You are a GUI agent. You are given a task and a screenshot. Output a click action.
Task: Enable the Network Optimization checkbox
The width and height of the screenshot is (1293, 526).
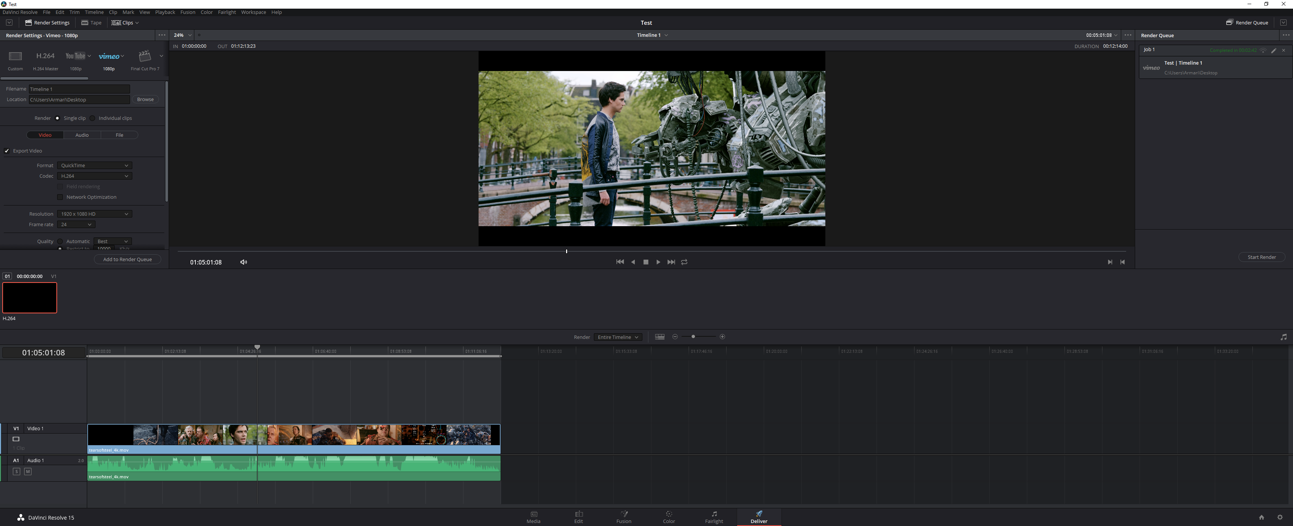pyautogui.click(x=60, y=197)
